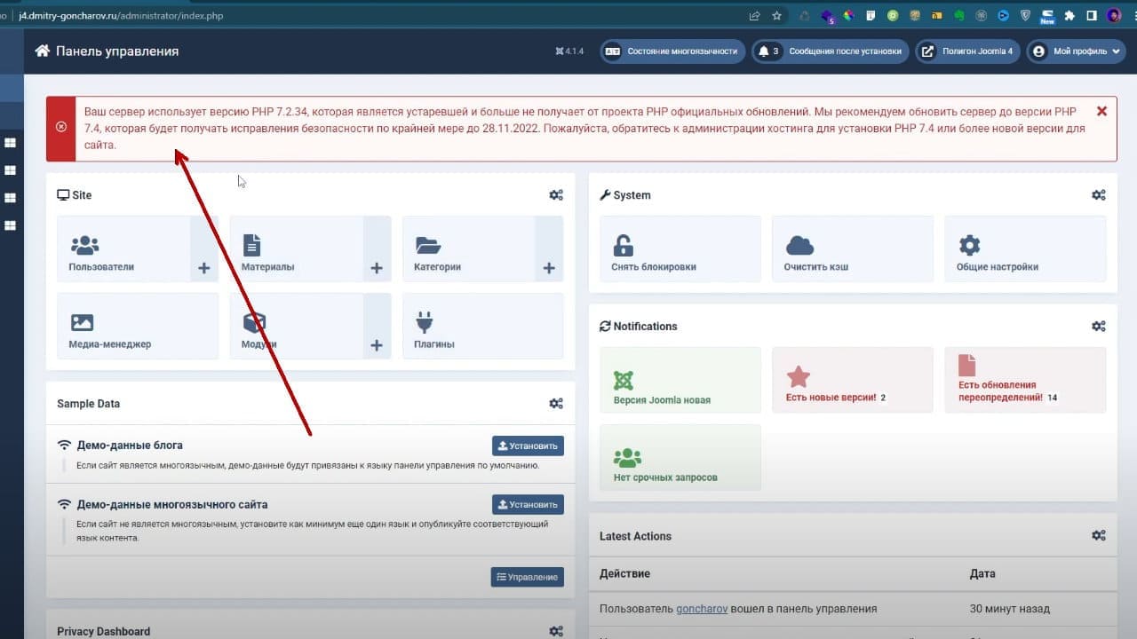1137x639 pixels.
Task: Click the third sidebar menu icon
Action: tap(11, 198)
